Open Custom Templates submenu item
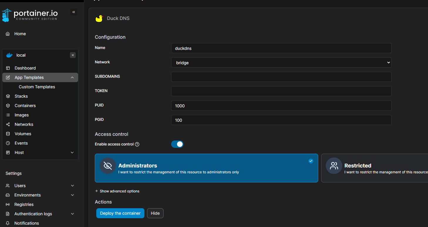This screenshot has height=227, width=428. click(x=37, y=87)
